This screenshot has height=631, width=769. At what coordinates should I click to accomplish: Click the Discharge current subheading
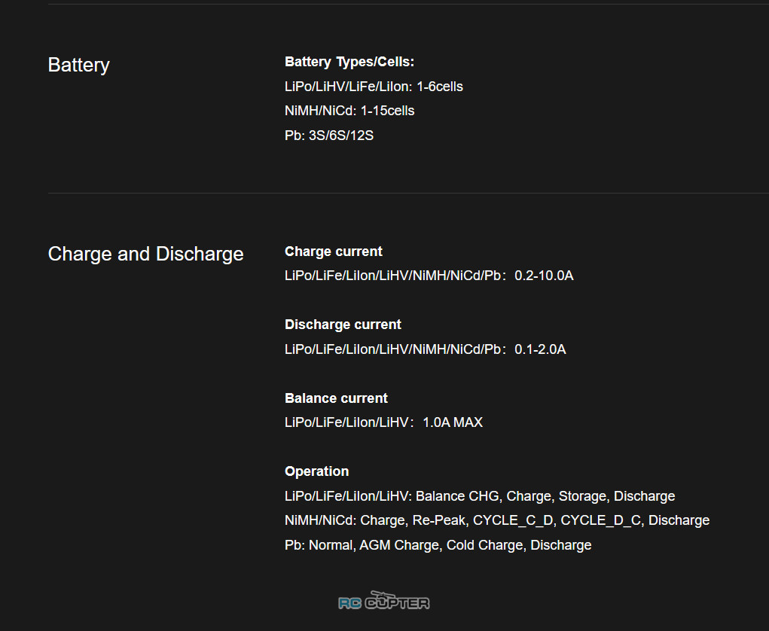coord(343,325)
